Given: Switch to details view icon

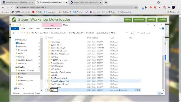Looking at the screenshot, I should point(159,93).
